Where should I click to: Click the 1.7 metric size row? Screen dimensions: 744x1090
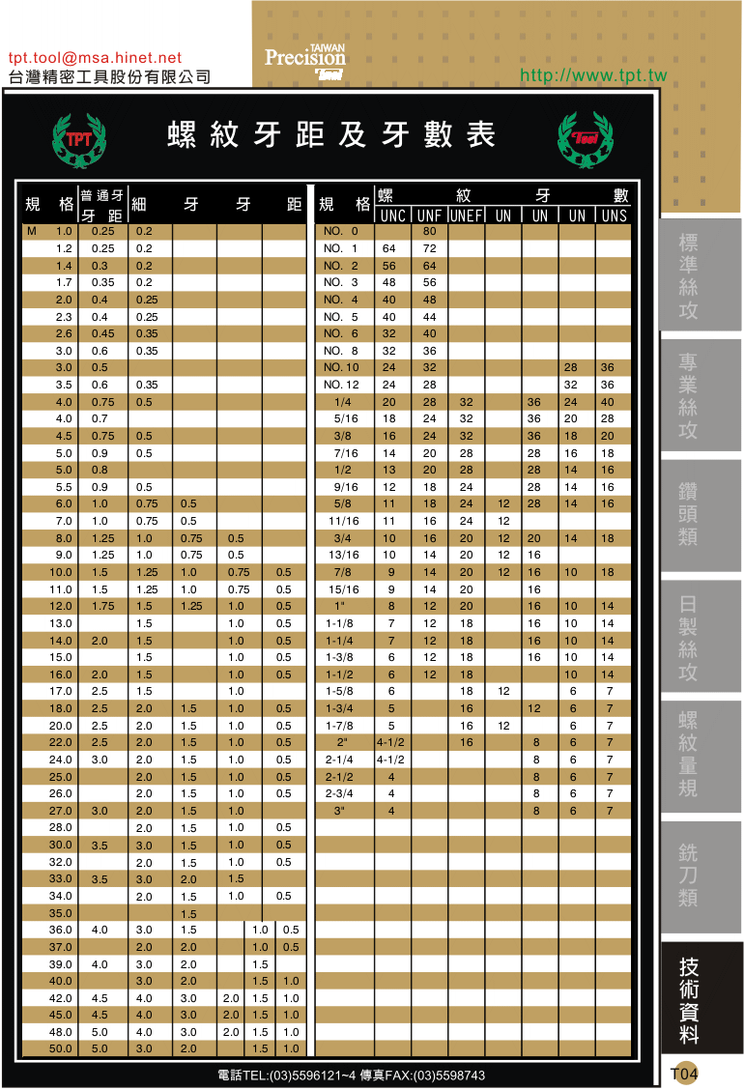coord(64,283)
